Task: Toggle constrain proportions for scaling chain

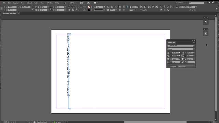Action: click(51, 9)
